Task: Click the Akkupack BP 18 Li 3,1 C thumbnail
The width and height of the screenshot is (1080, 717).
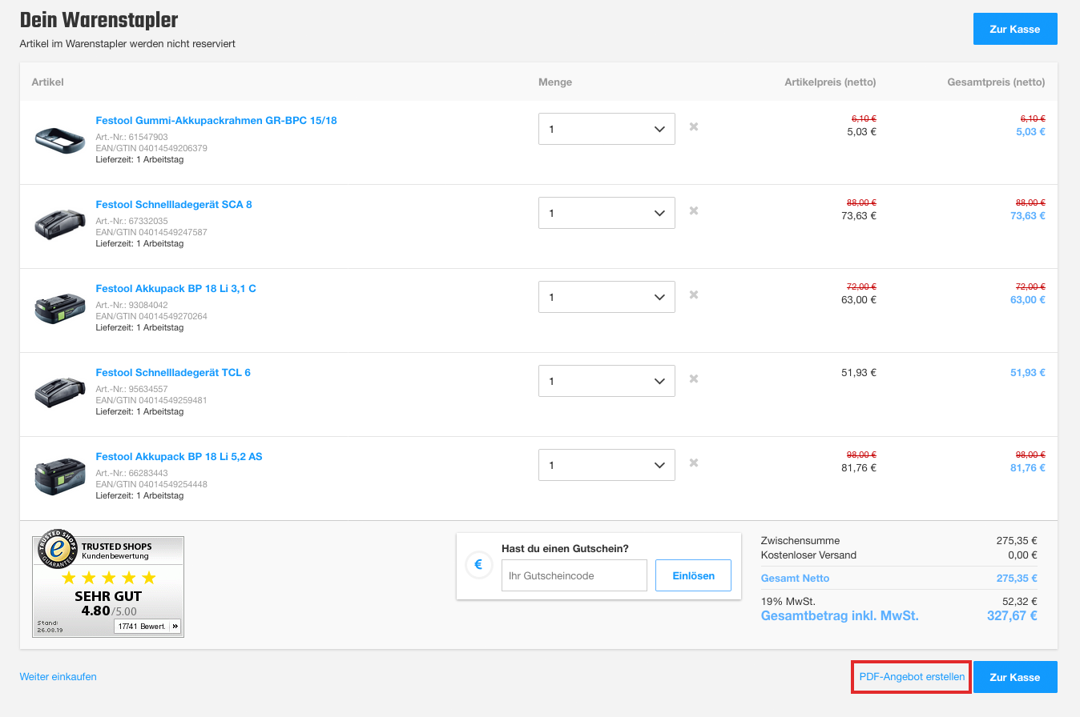Action: (x=60, y=308)
